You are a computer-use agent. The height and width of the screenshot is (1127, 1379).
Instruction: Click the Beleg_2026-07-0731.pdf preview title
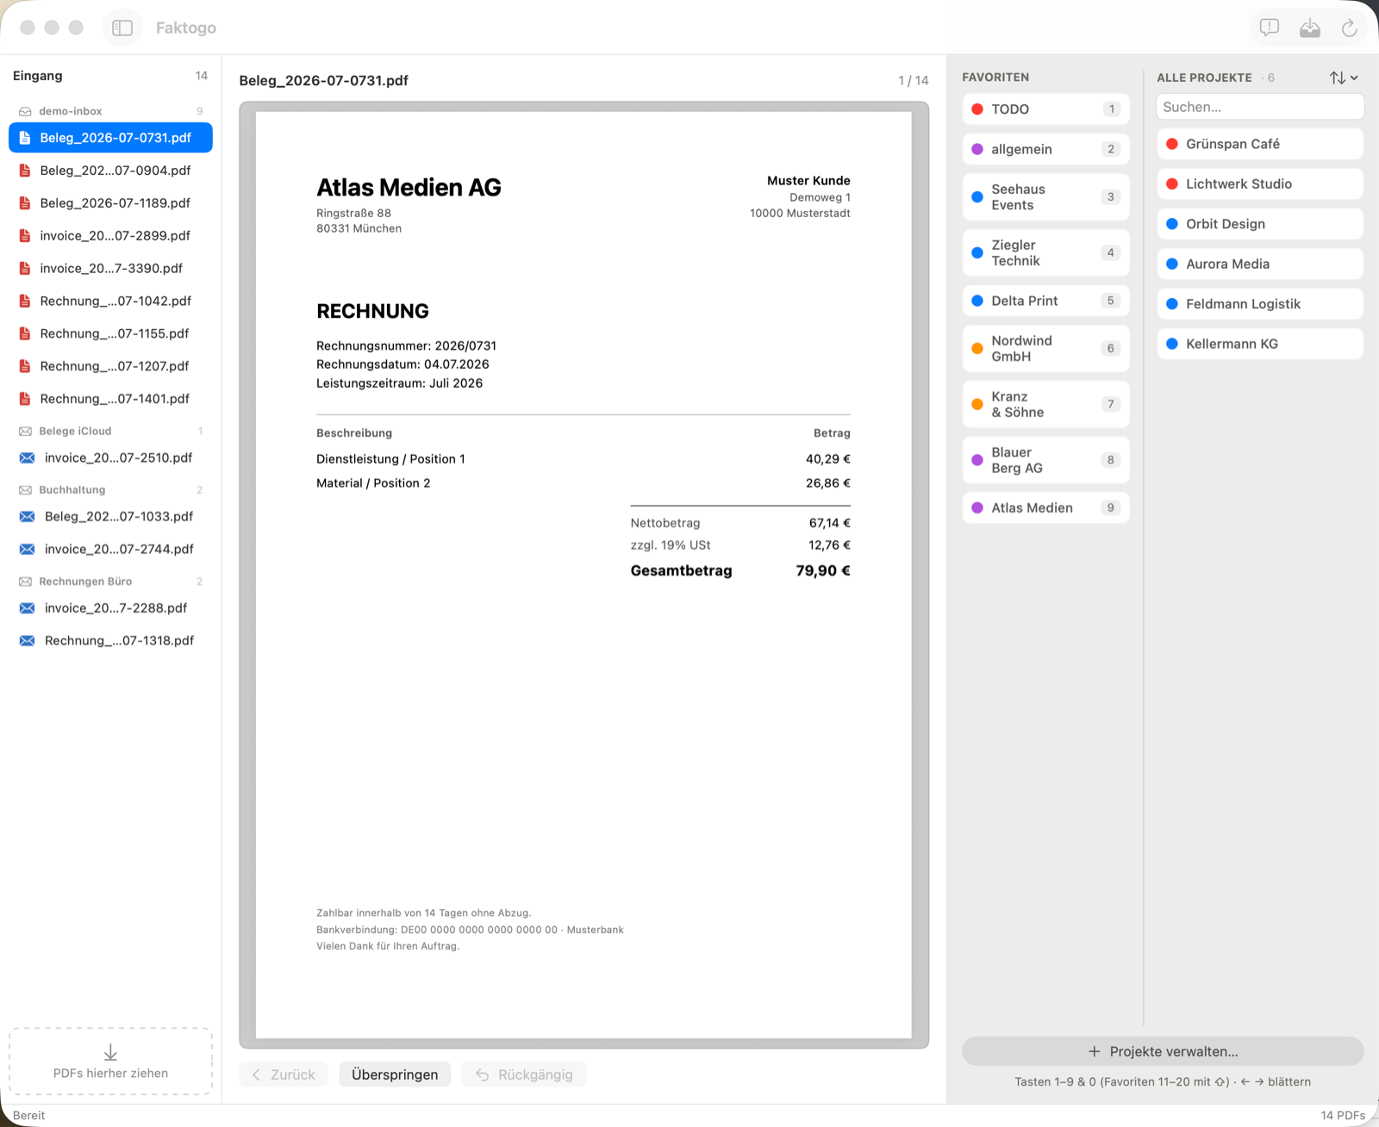pos(323,80)
